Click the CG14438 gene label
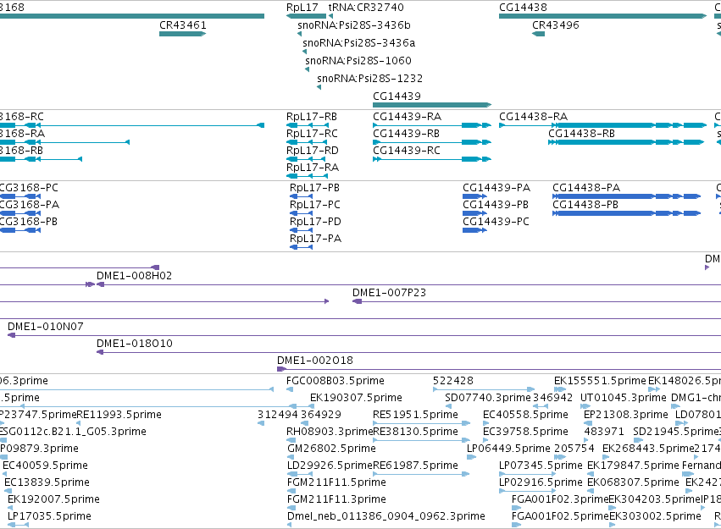This screenshot has width=721, height=529. pos(523,8)
